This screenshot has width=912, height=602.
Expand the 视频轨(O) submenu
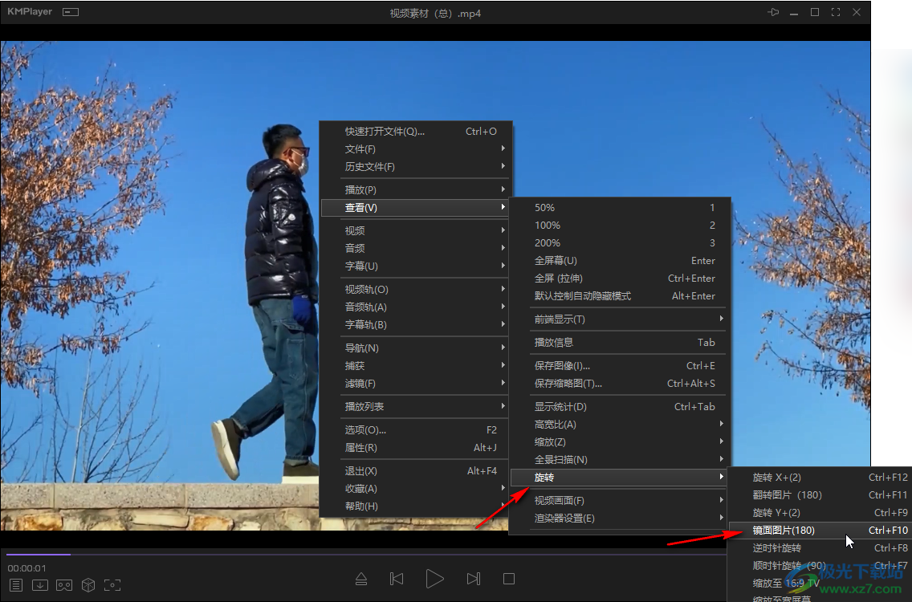(x=415, y=290)
